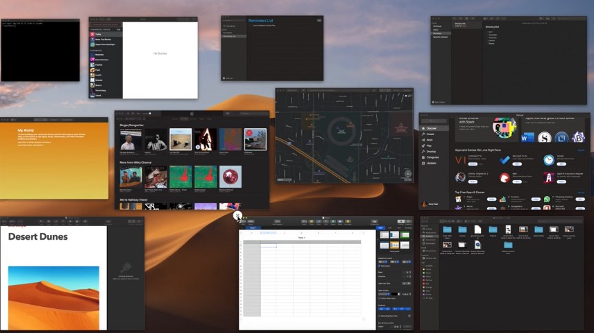Screen dimensions: 594x333
Task: Click Get button for Microsoft To Do
Action: point(517,164)
